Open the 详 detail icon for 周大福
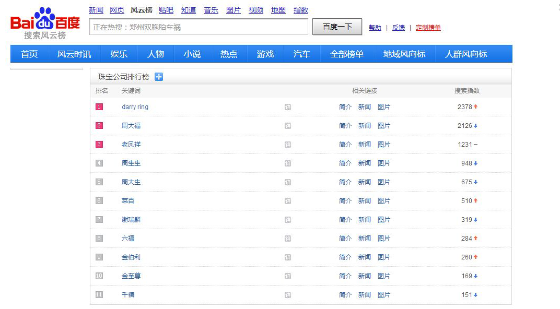Screen dimensions: 560x309 pos(287,126)
